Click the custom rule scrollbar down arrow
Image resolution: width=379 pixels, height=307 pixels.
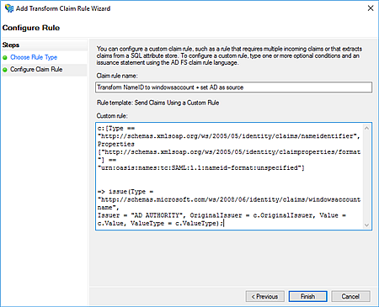tap(366, 225)
